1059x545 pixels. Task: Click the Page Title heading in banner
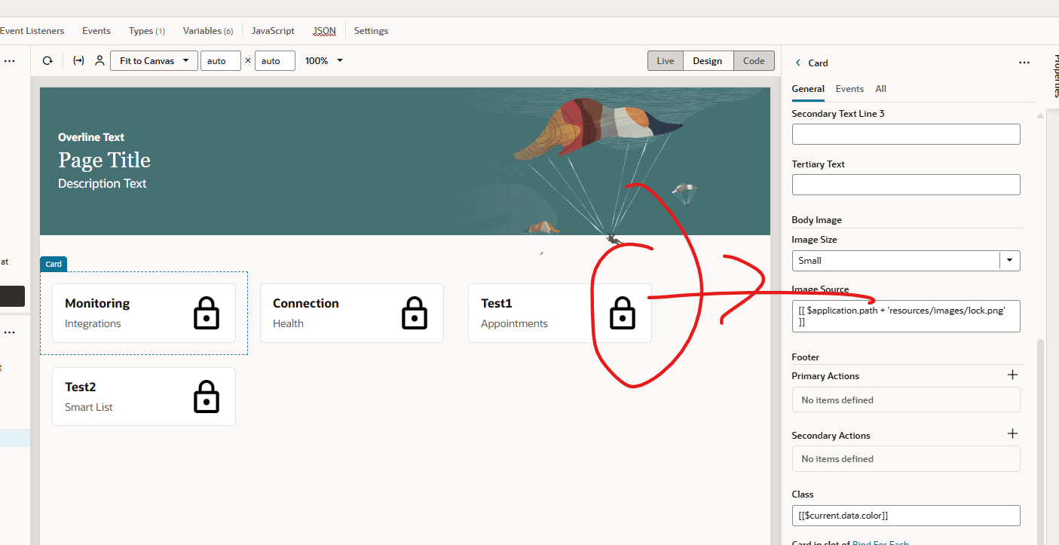pyautogui.click(x=104, y=160)
